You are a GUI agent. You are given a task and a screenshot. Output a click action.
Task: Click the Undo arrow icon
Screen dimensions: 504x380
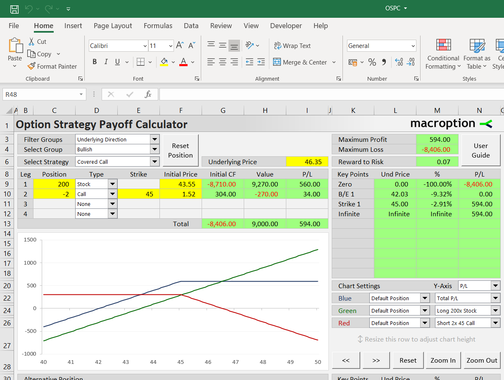pyautogui.click(x=29, y=9)
